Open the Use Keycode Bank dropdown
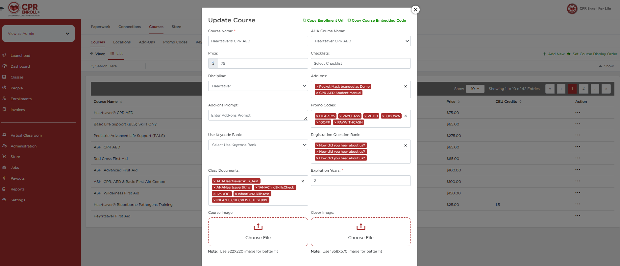This screenshot has height=266, width=620. (258, 145)
